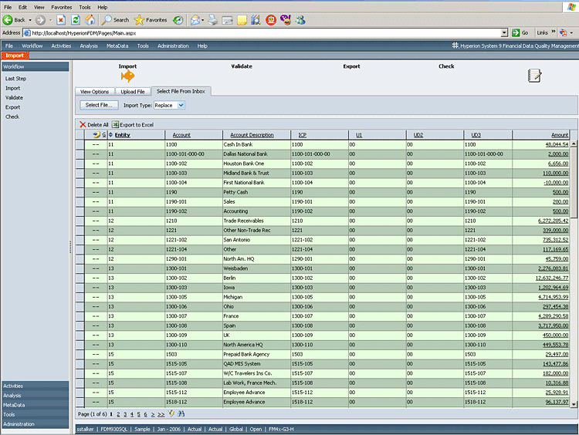Expand the Administration sidebar section
Image resolution: width=579 pixels, height=435 pixels.
pos(35,424)
